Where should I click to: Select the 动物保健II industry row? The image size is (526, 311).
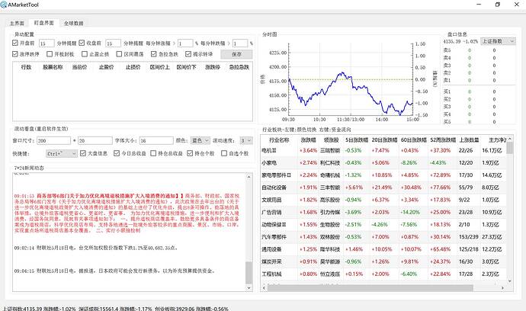click(x=383, y=224)
